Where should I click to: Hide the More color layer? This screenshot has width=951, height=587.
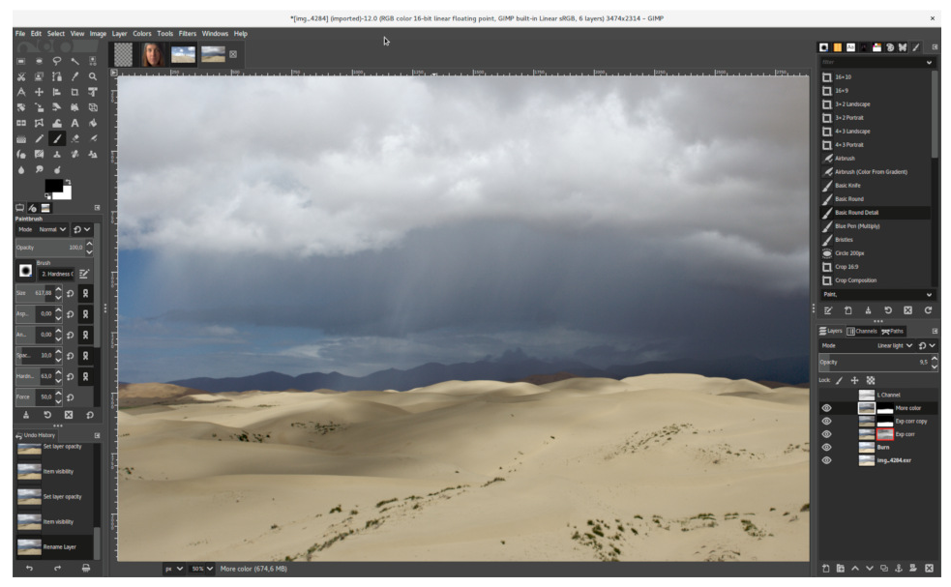pyautogui.click(x=826, y=408)
